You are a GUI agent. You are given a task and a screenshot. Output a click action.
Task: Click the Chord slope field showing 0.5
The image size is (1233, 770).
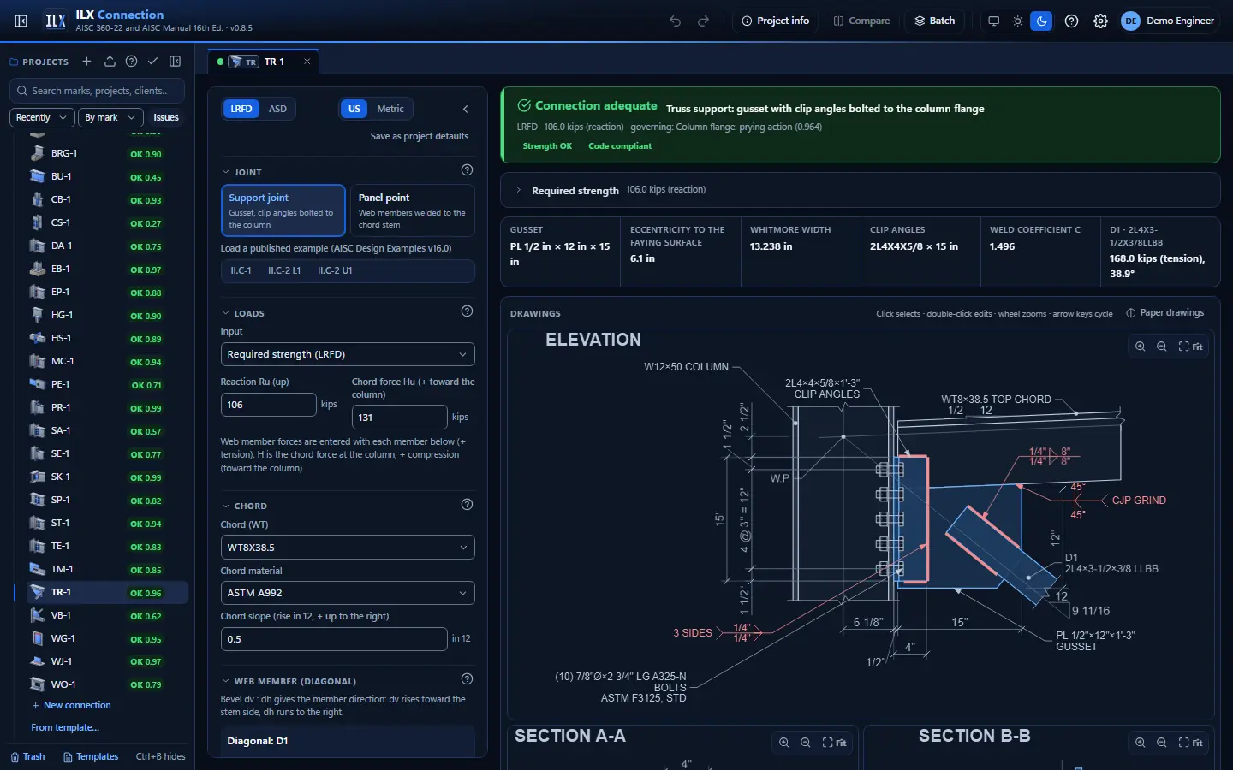click(334, 639)
